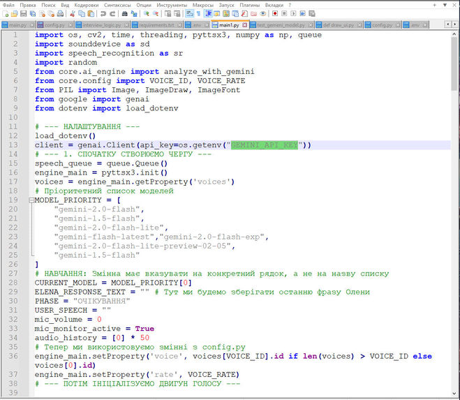
Task: Toggle Folder as Workspace panel
Action: (254, 14)
